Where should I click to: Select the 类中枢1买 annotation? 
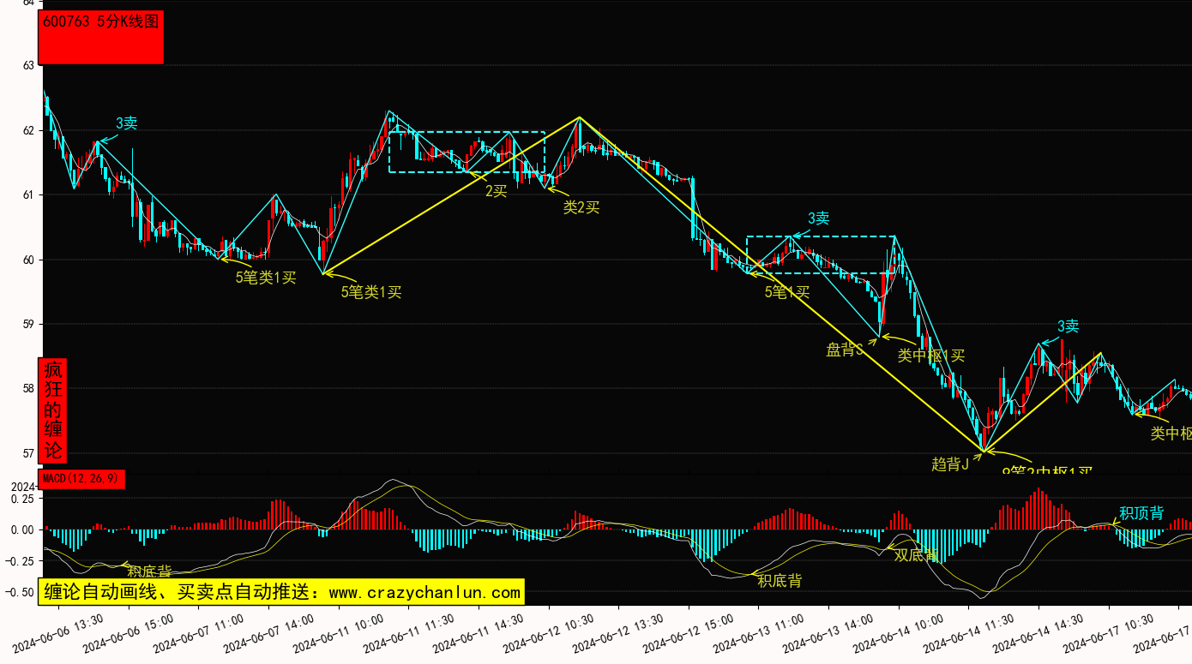click(931, 355)
